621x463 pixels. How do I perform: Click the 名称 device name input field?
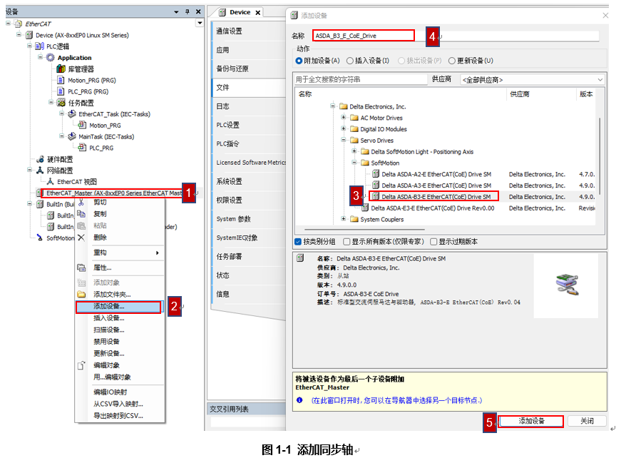coord(456,36)
